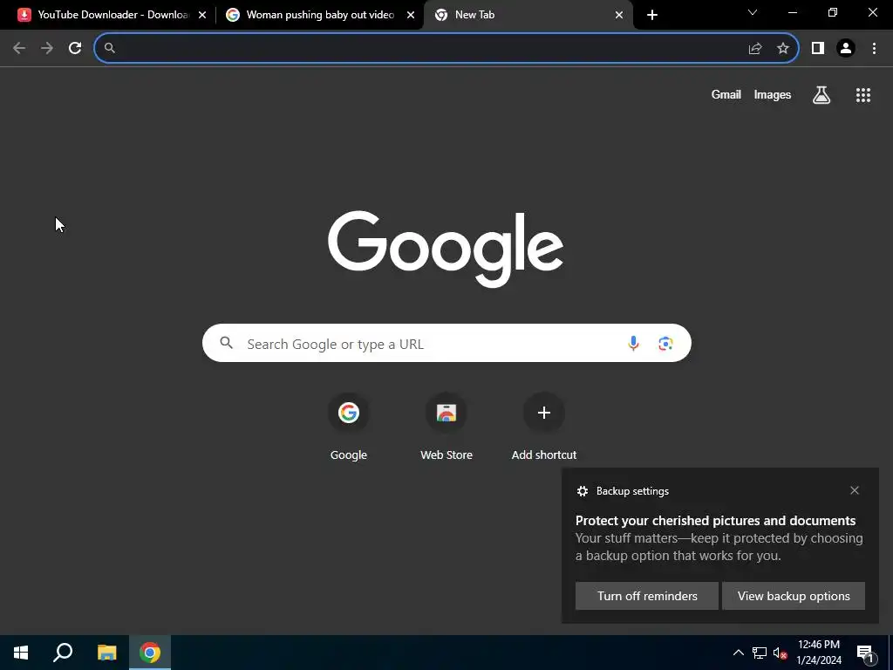Open Windows taskbar search
893x670 pixels.
tap(63, 653)
